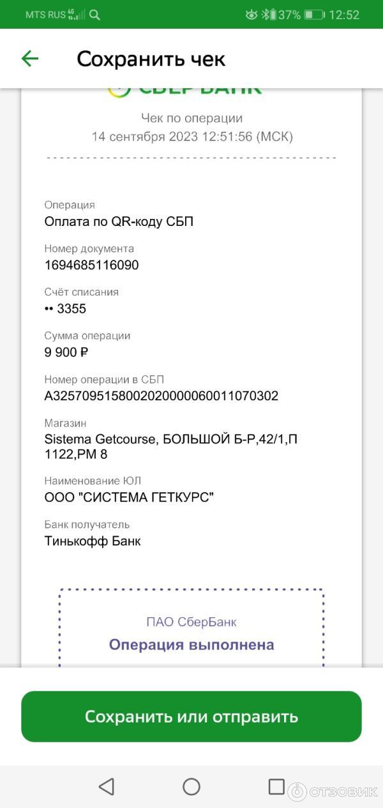383x808 pixels.
Task: Tap the Android back triangle button
Action: coord(107,786)
